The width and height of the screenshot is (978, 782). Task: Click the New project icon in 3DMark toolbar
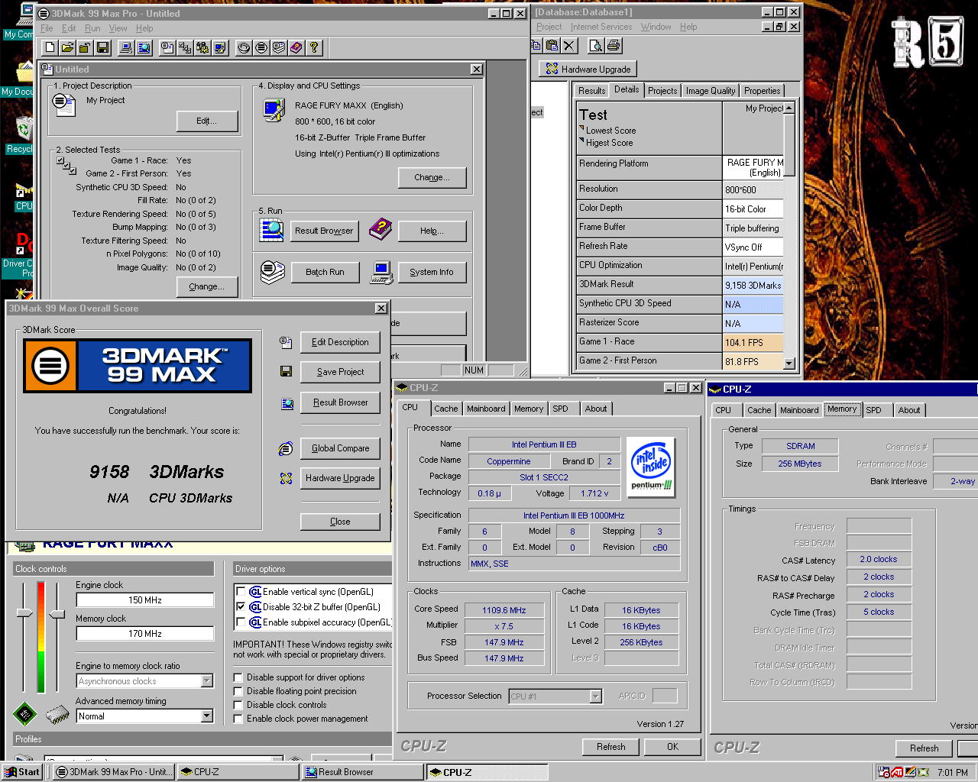tap(50, 47)
